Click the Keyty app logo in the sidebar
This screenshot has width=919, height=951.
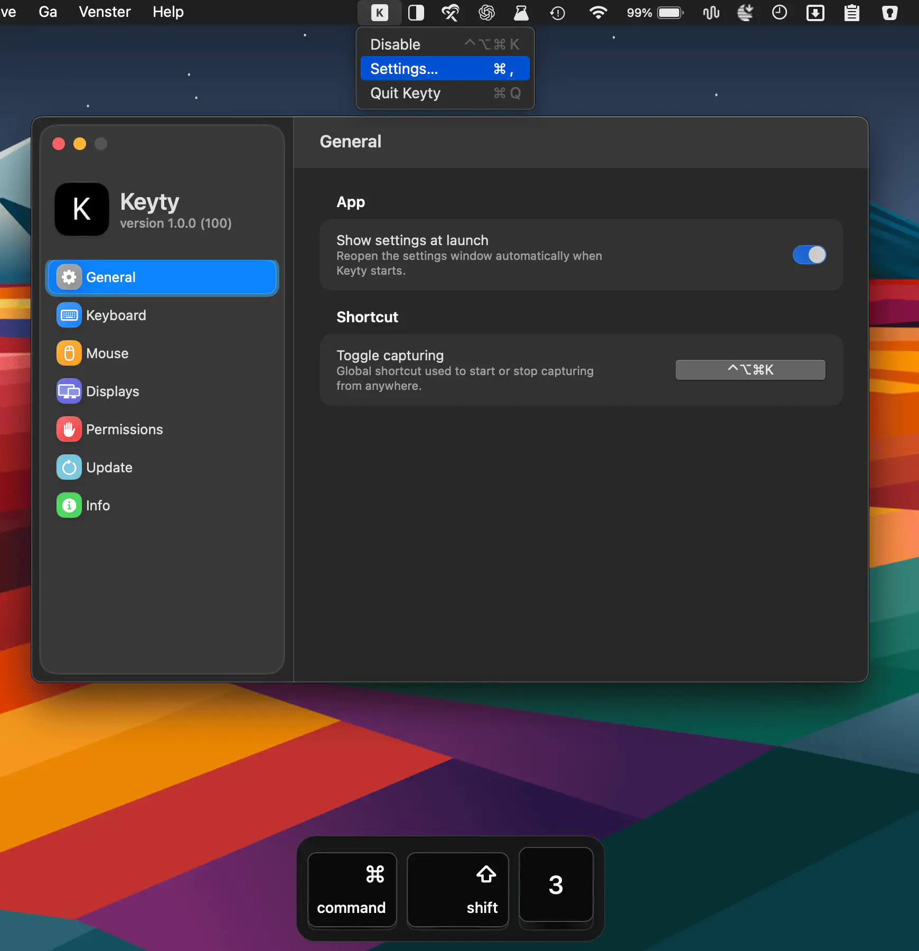click(82, 209)
